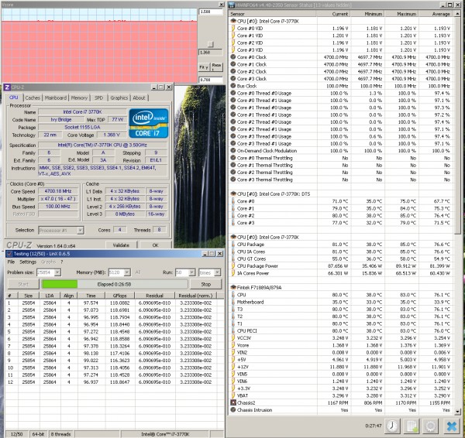This screenshot has height=438, width=465.
Task: Click the Residual (norm.) column header
Action: [196, 296]
